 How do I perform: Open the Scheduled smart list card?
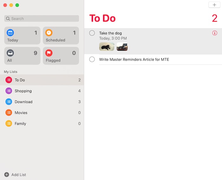click(61, 36)
